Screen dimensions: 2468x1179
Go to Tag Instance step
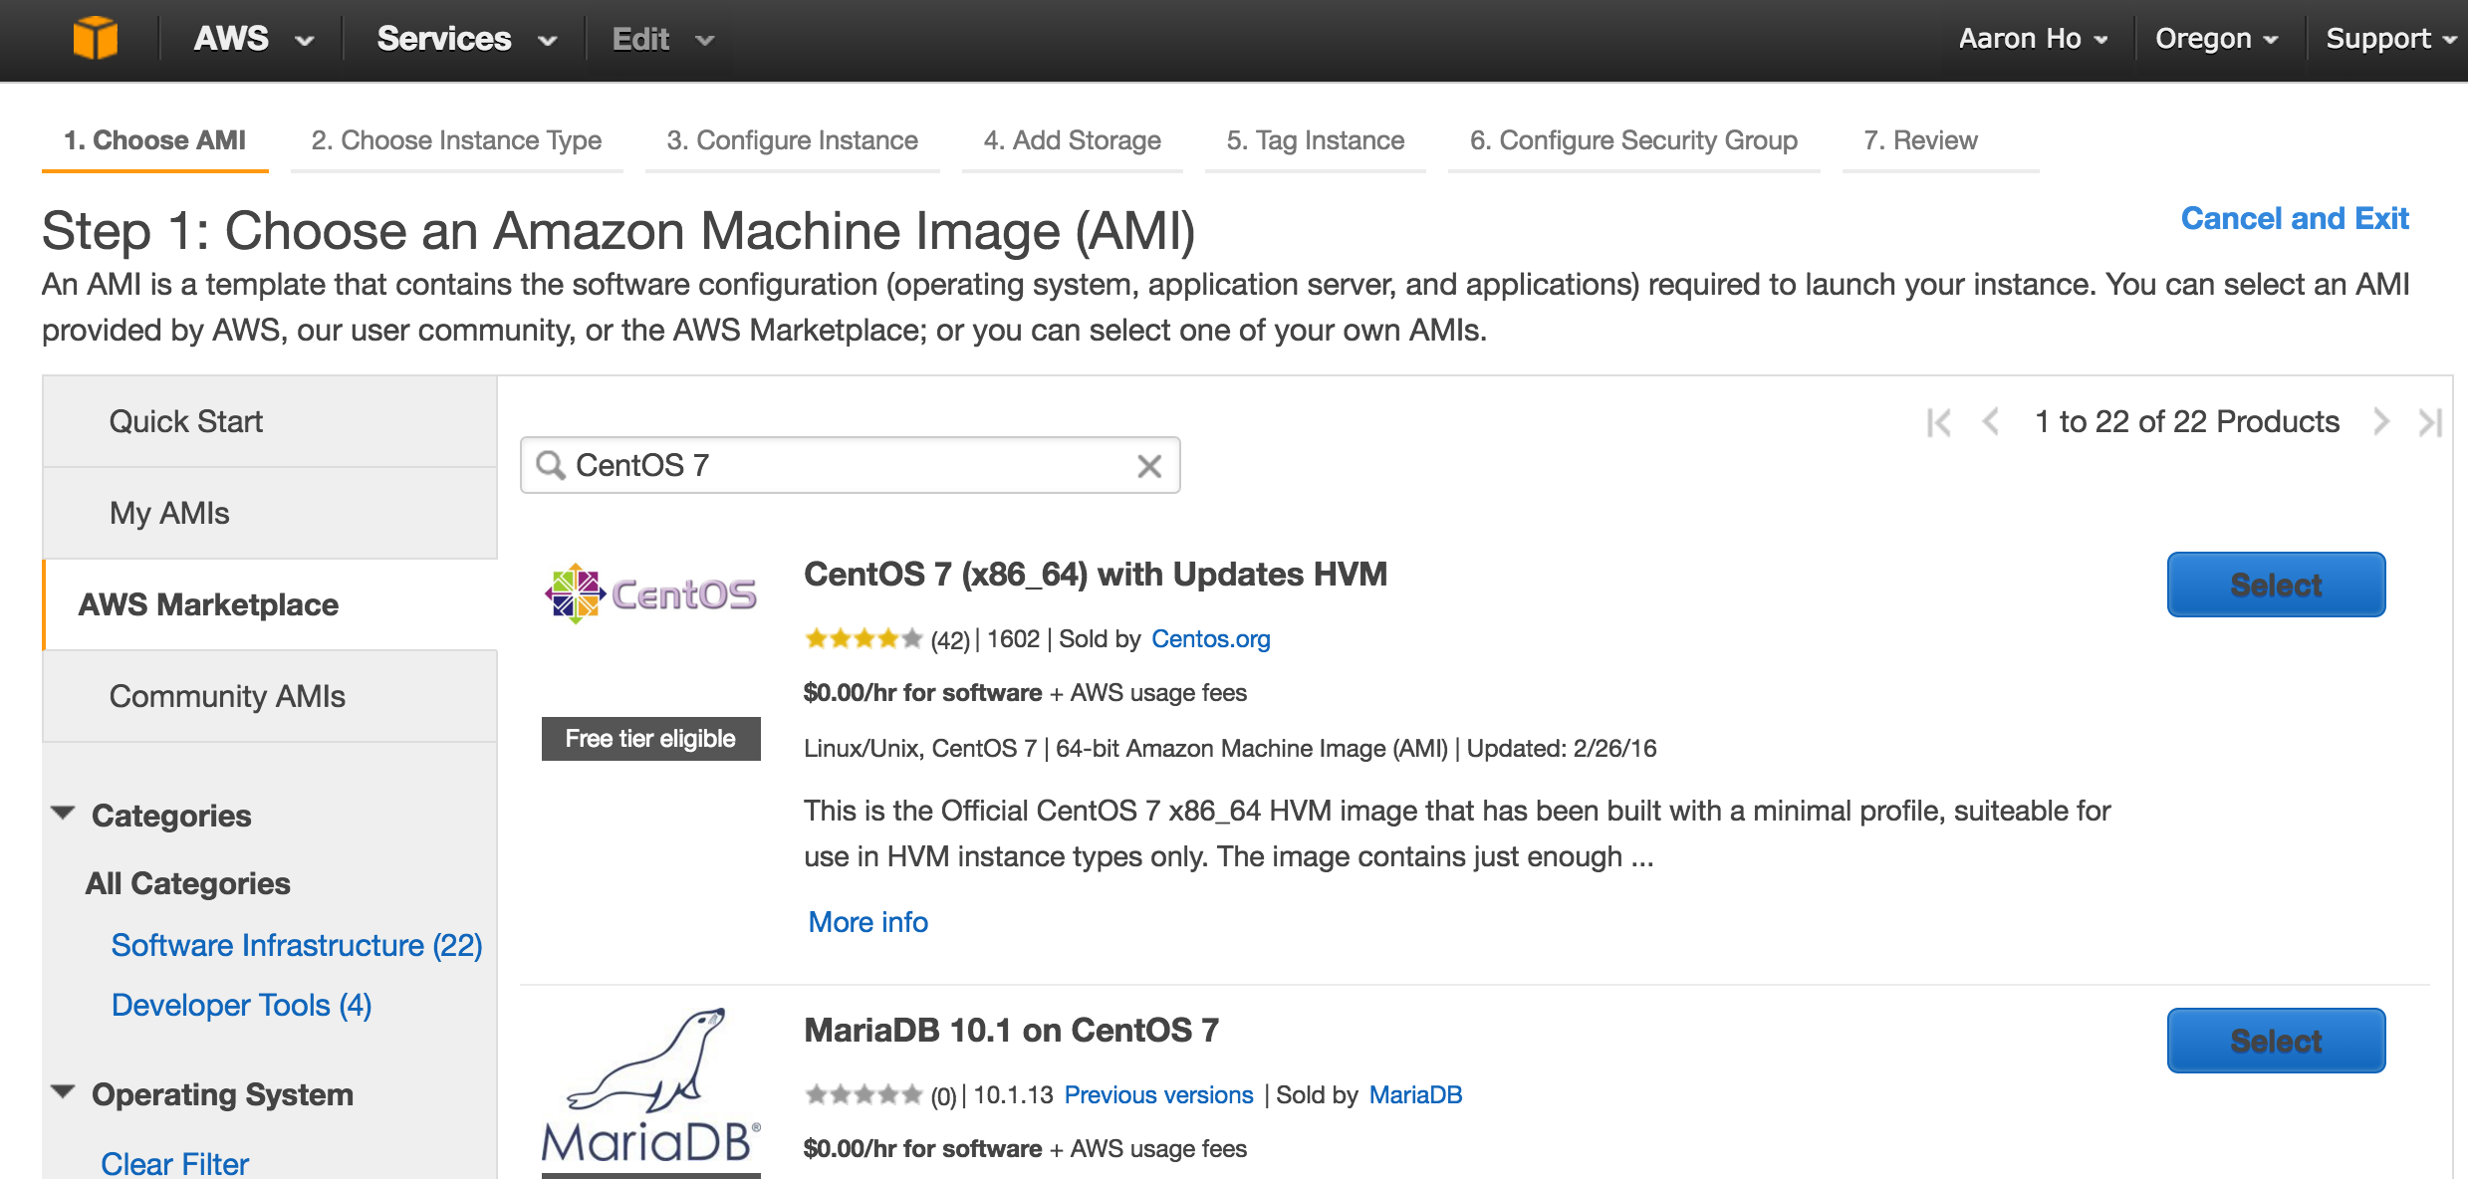1315,140
